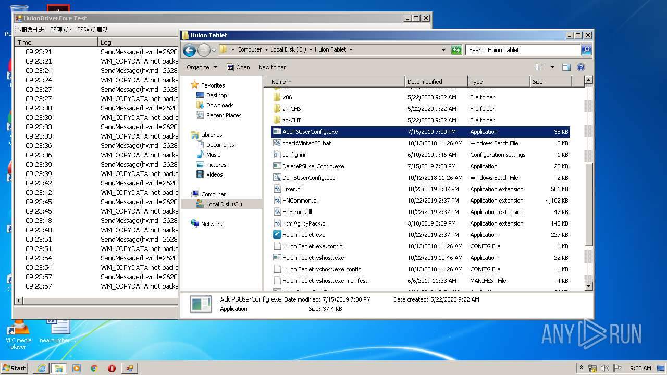Image resolution: width=667 pixels, height=375 pixels.
Task: Open the Pictures library
Action: pos(216,165)
